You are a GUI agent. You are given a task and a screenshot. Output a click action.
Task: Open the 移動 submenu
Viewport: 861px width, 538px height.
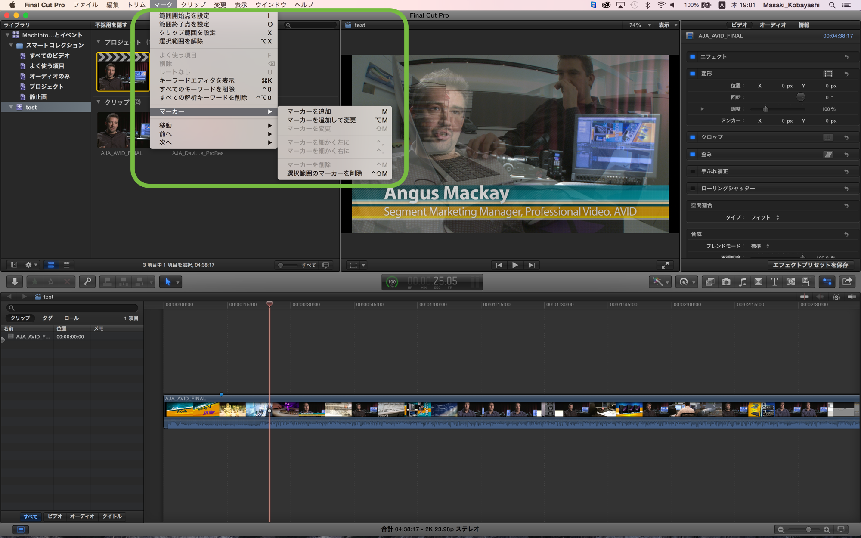pos(214,125)
